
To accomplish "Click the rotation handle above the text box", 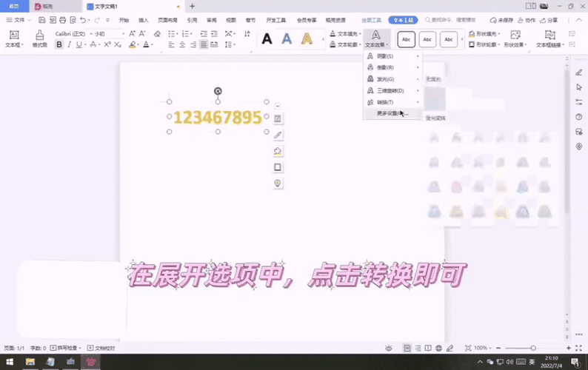I will click(218, 91).
